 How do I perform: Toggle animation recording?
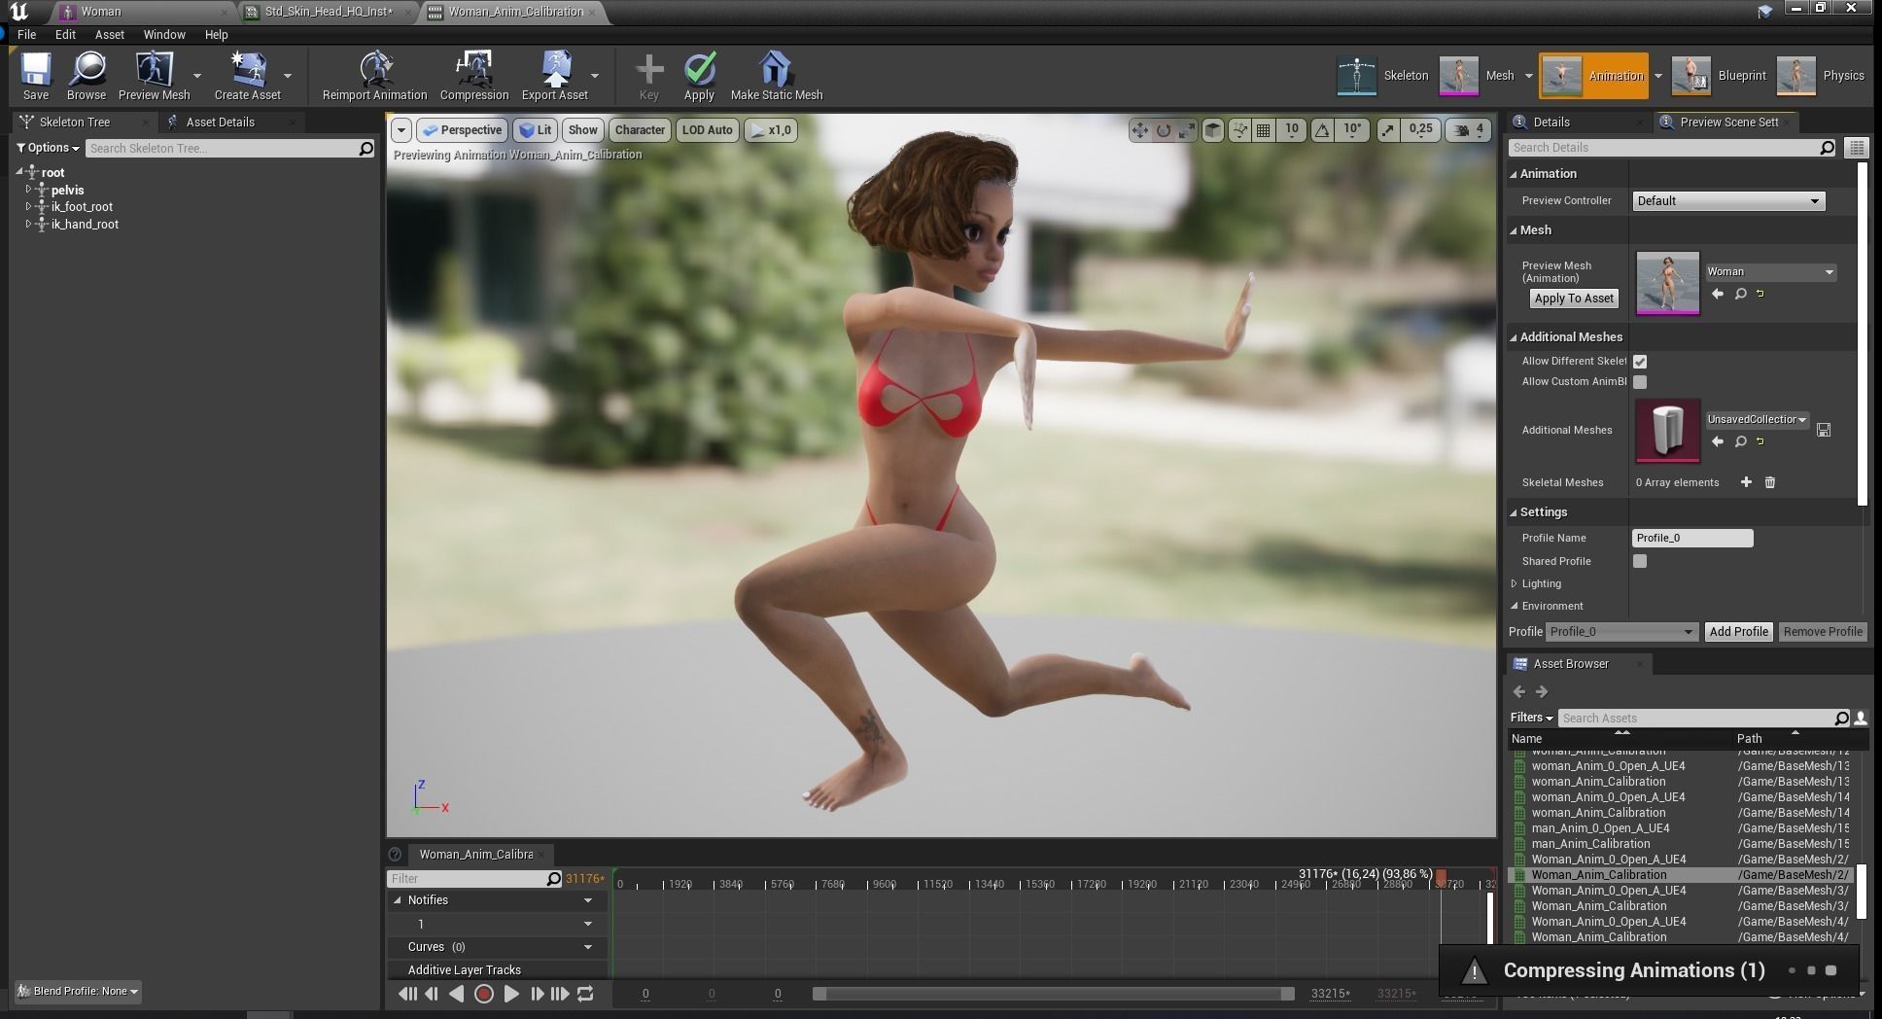click(483, 994)
